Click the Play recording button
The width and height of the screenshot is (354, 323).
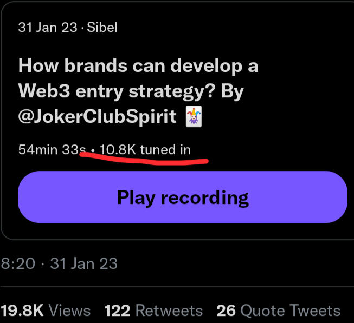[x=182, y=197]
